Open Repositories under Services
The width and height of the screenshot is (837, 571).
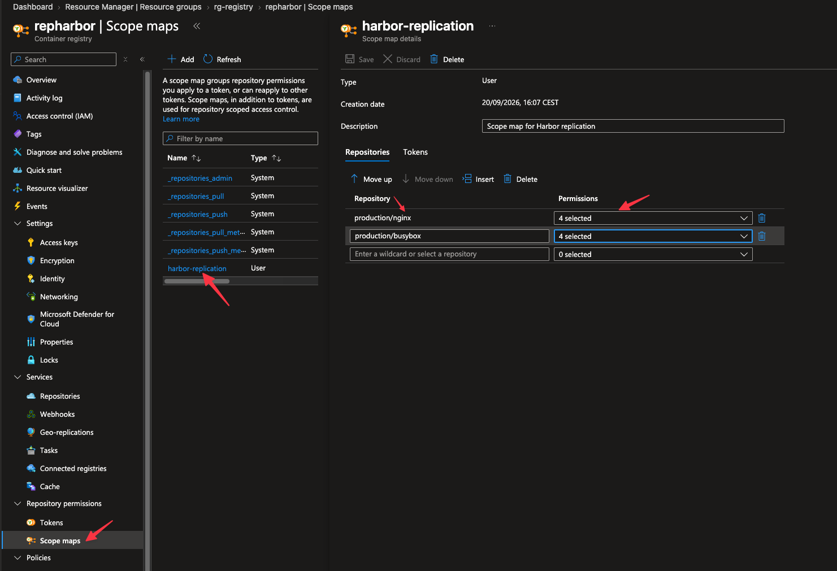tap(60, 396)
